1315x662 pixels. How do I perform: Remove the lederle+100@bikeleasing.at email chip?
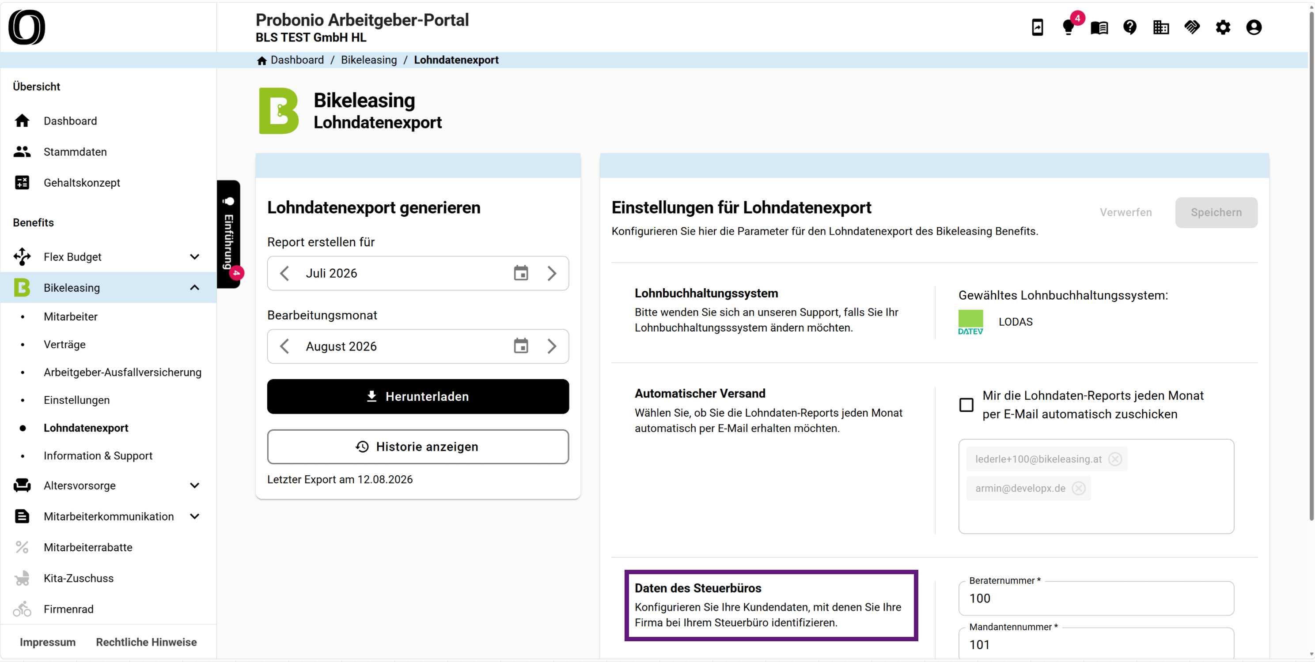[1115, 459]
